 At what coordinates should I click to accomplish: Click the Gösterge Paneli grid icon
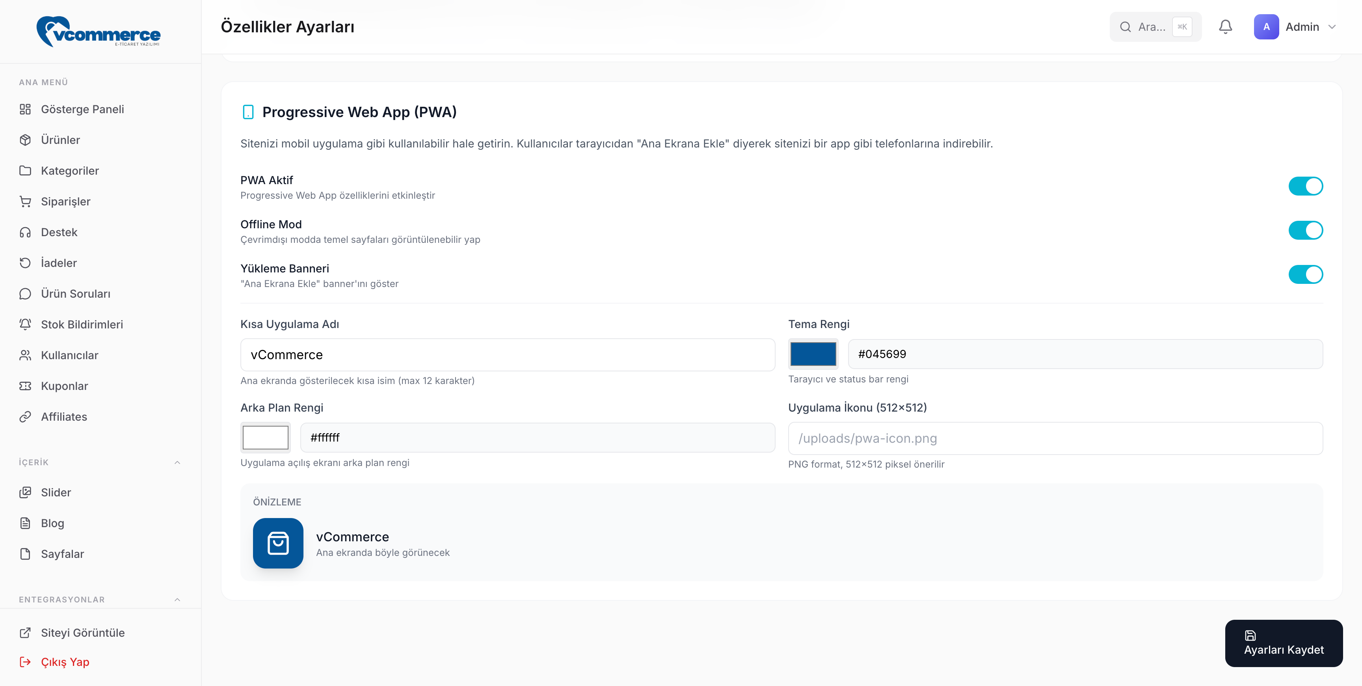tap(25, 110)
